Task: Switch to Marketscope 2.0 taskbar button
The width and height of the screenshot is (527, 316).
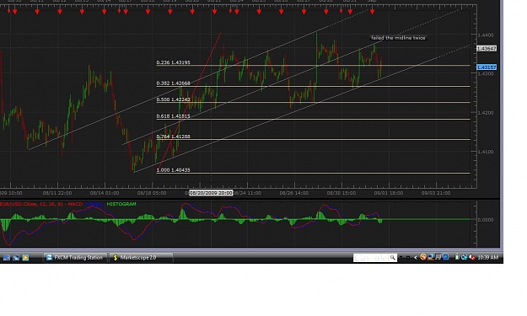Action: (141, 258)
